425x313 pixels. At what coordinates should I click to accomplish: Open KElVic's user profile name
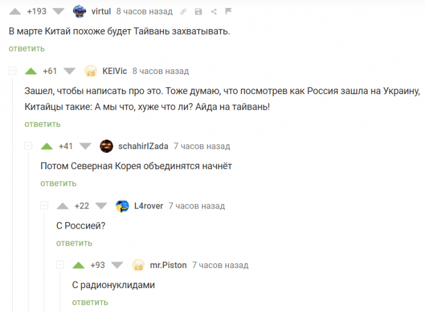115,71
